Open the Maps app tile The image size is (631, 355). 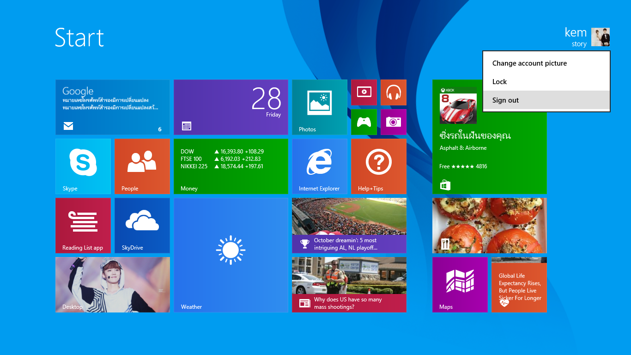coord(460,285)
